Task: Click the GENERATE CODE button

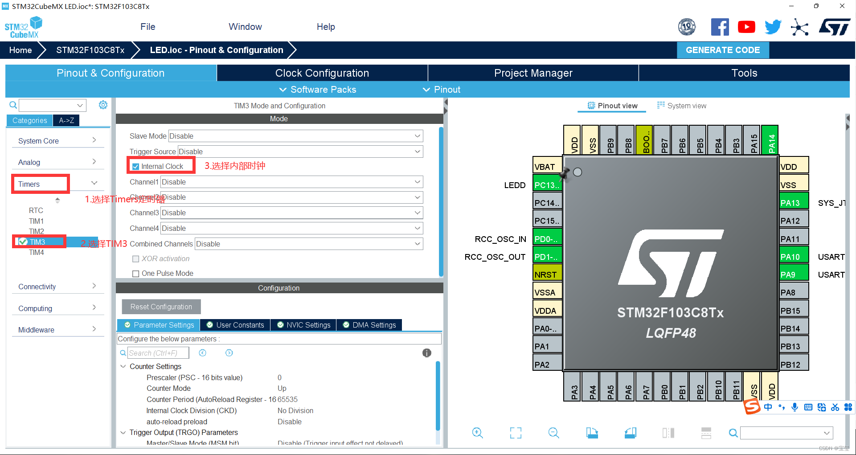Action: [723, 50]
